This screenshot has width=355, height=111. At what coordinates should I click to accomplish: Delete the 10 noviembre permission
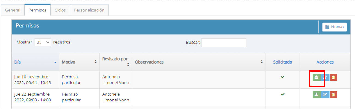tap(333, 77)
